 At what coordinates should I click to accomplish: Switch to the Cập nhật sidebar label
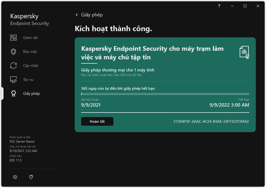(x=31, y=66)
